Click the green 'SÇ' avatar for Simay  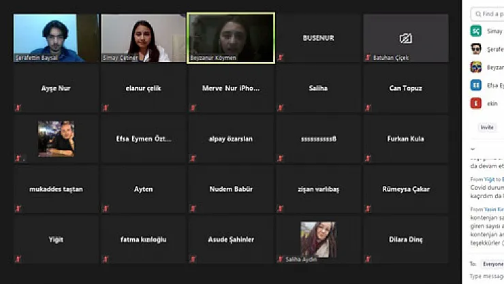tap(476, 31)
